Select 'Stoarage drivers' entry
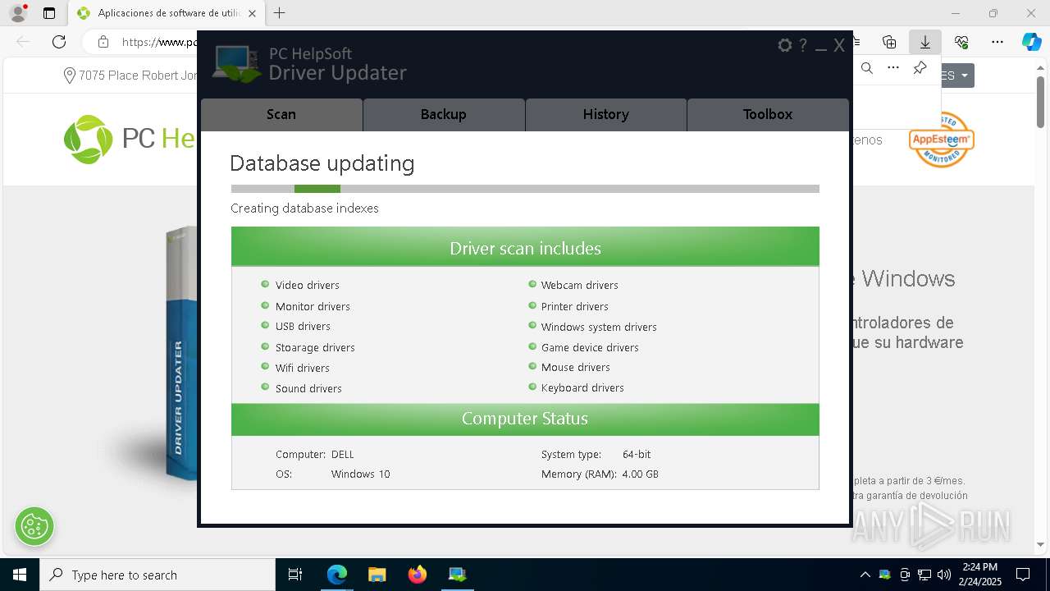Viewport: 1050px width, 591px height. [315, 347]
